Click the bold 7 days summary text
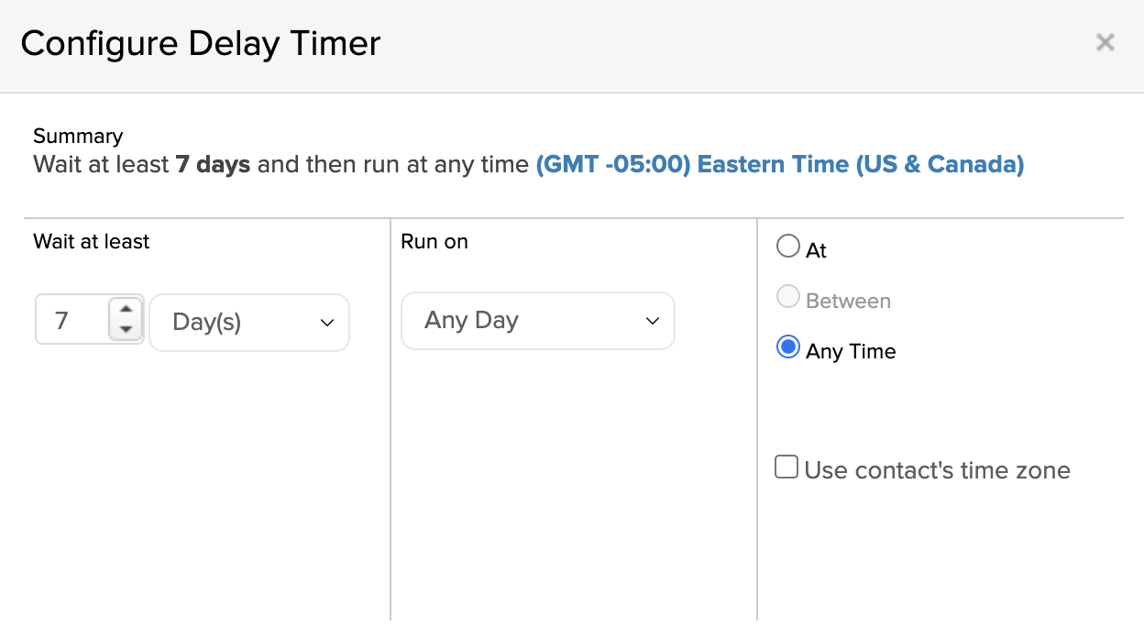 point(213,164)
